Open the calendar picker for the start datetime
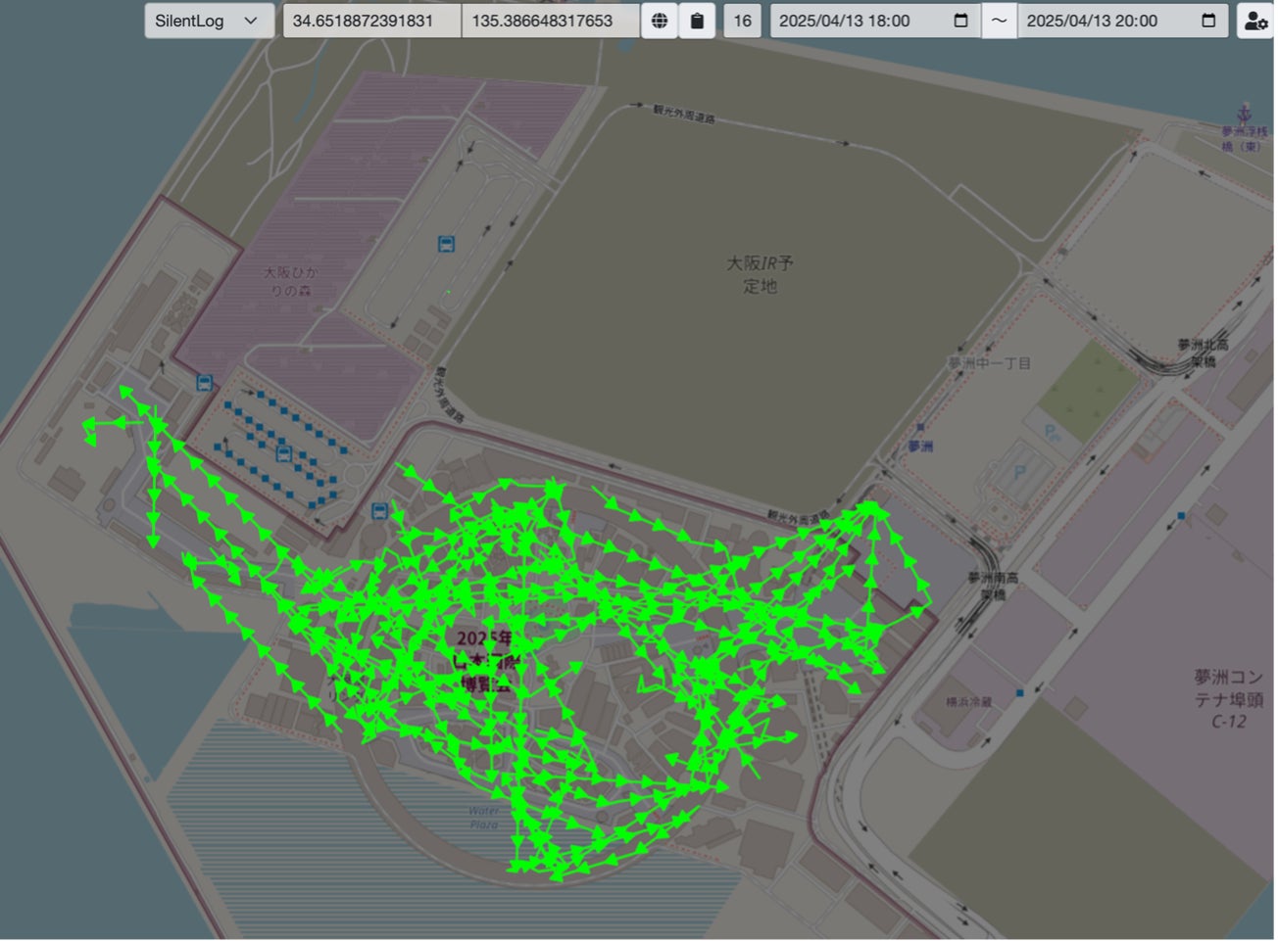Screen dimensions: 1278x942 [960, 21]
